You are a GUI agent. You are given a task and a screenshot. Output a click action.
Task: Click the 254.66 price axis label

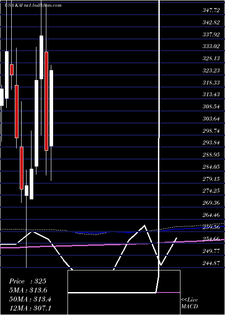(211, 239)
